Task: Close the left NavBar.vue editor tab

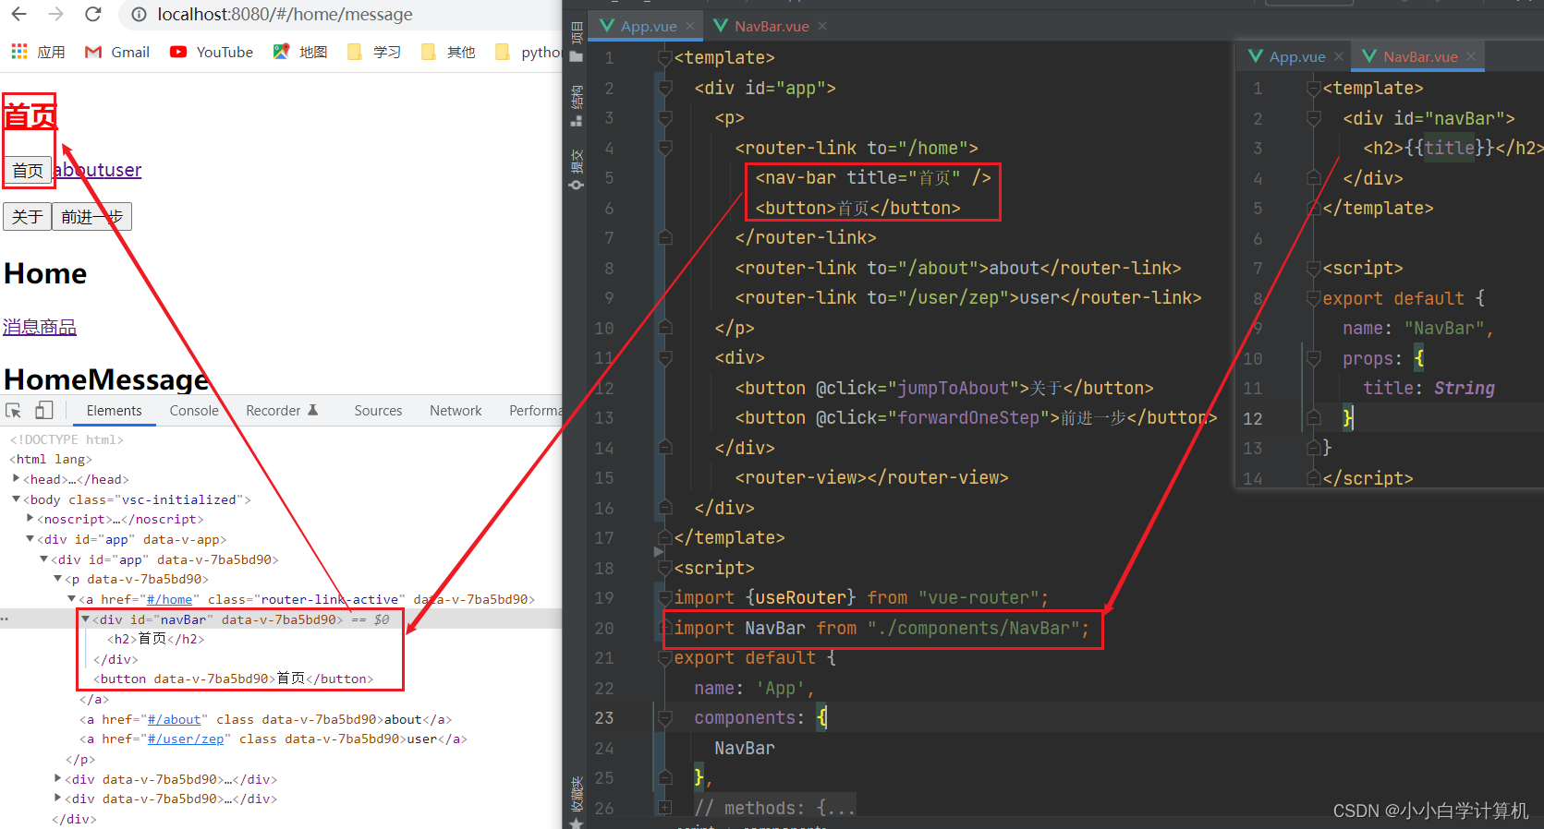Action: (822, 26)
